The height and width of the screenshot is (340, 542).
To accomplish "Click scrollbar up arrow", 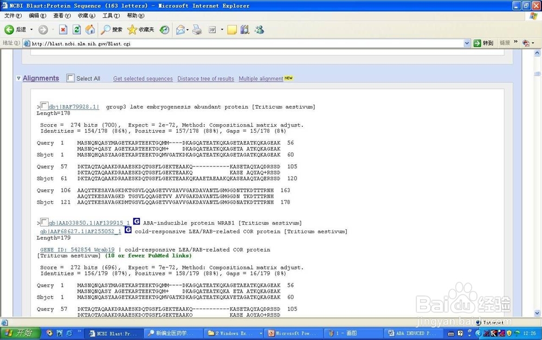I will coord(537,53).
